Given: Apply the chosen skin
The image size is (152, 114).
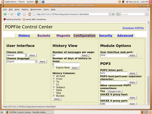Looking at the screenshot, I should pyautogui.click(x=32, y=55).
